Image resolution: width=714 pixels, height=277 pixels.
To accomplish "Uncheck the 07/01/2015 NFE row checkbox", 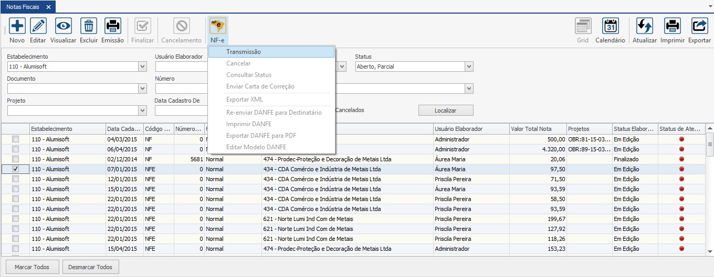I will coord(16,169).
